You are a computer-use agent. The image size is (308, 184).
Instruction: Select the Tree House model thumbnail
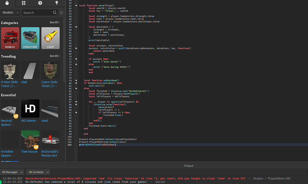(x=30, y=139)
